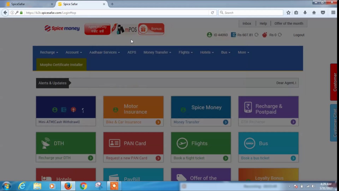Click the volume icon in system tray

314,186
